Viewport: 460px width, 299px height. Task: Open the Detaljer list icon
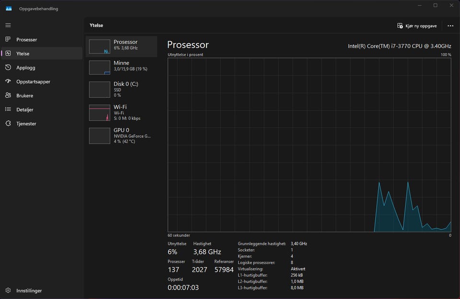8,110
